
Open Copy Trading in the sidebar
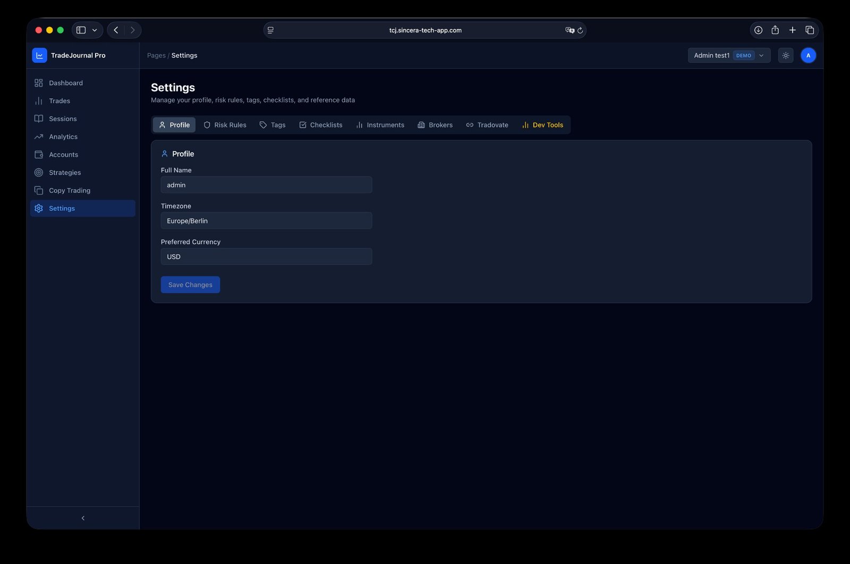[x=69, y=191]
